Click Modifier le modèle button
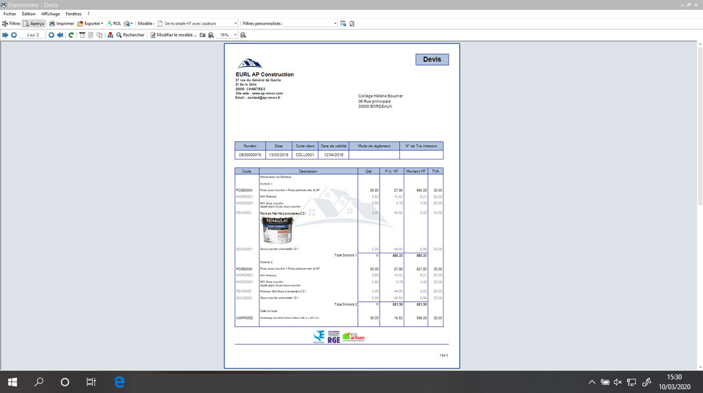This screenshot has width=703, height=393. pos(173,35)
